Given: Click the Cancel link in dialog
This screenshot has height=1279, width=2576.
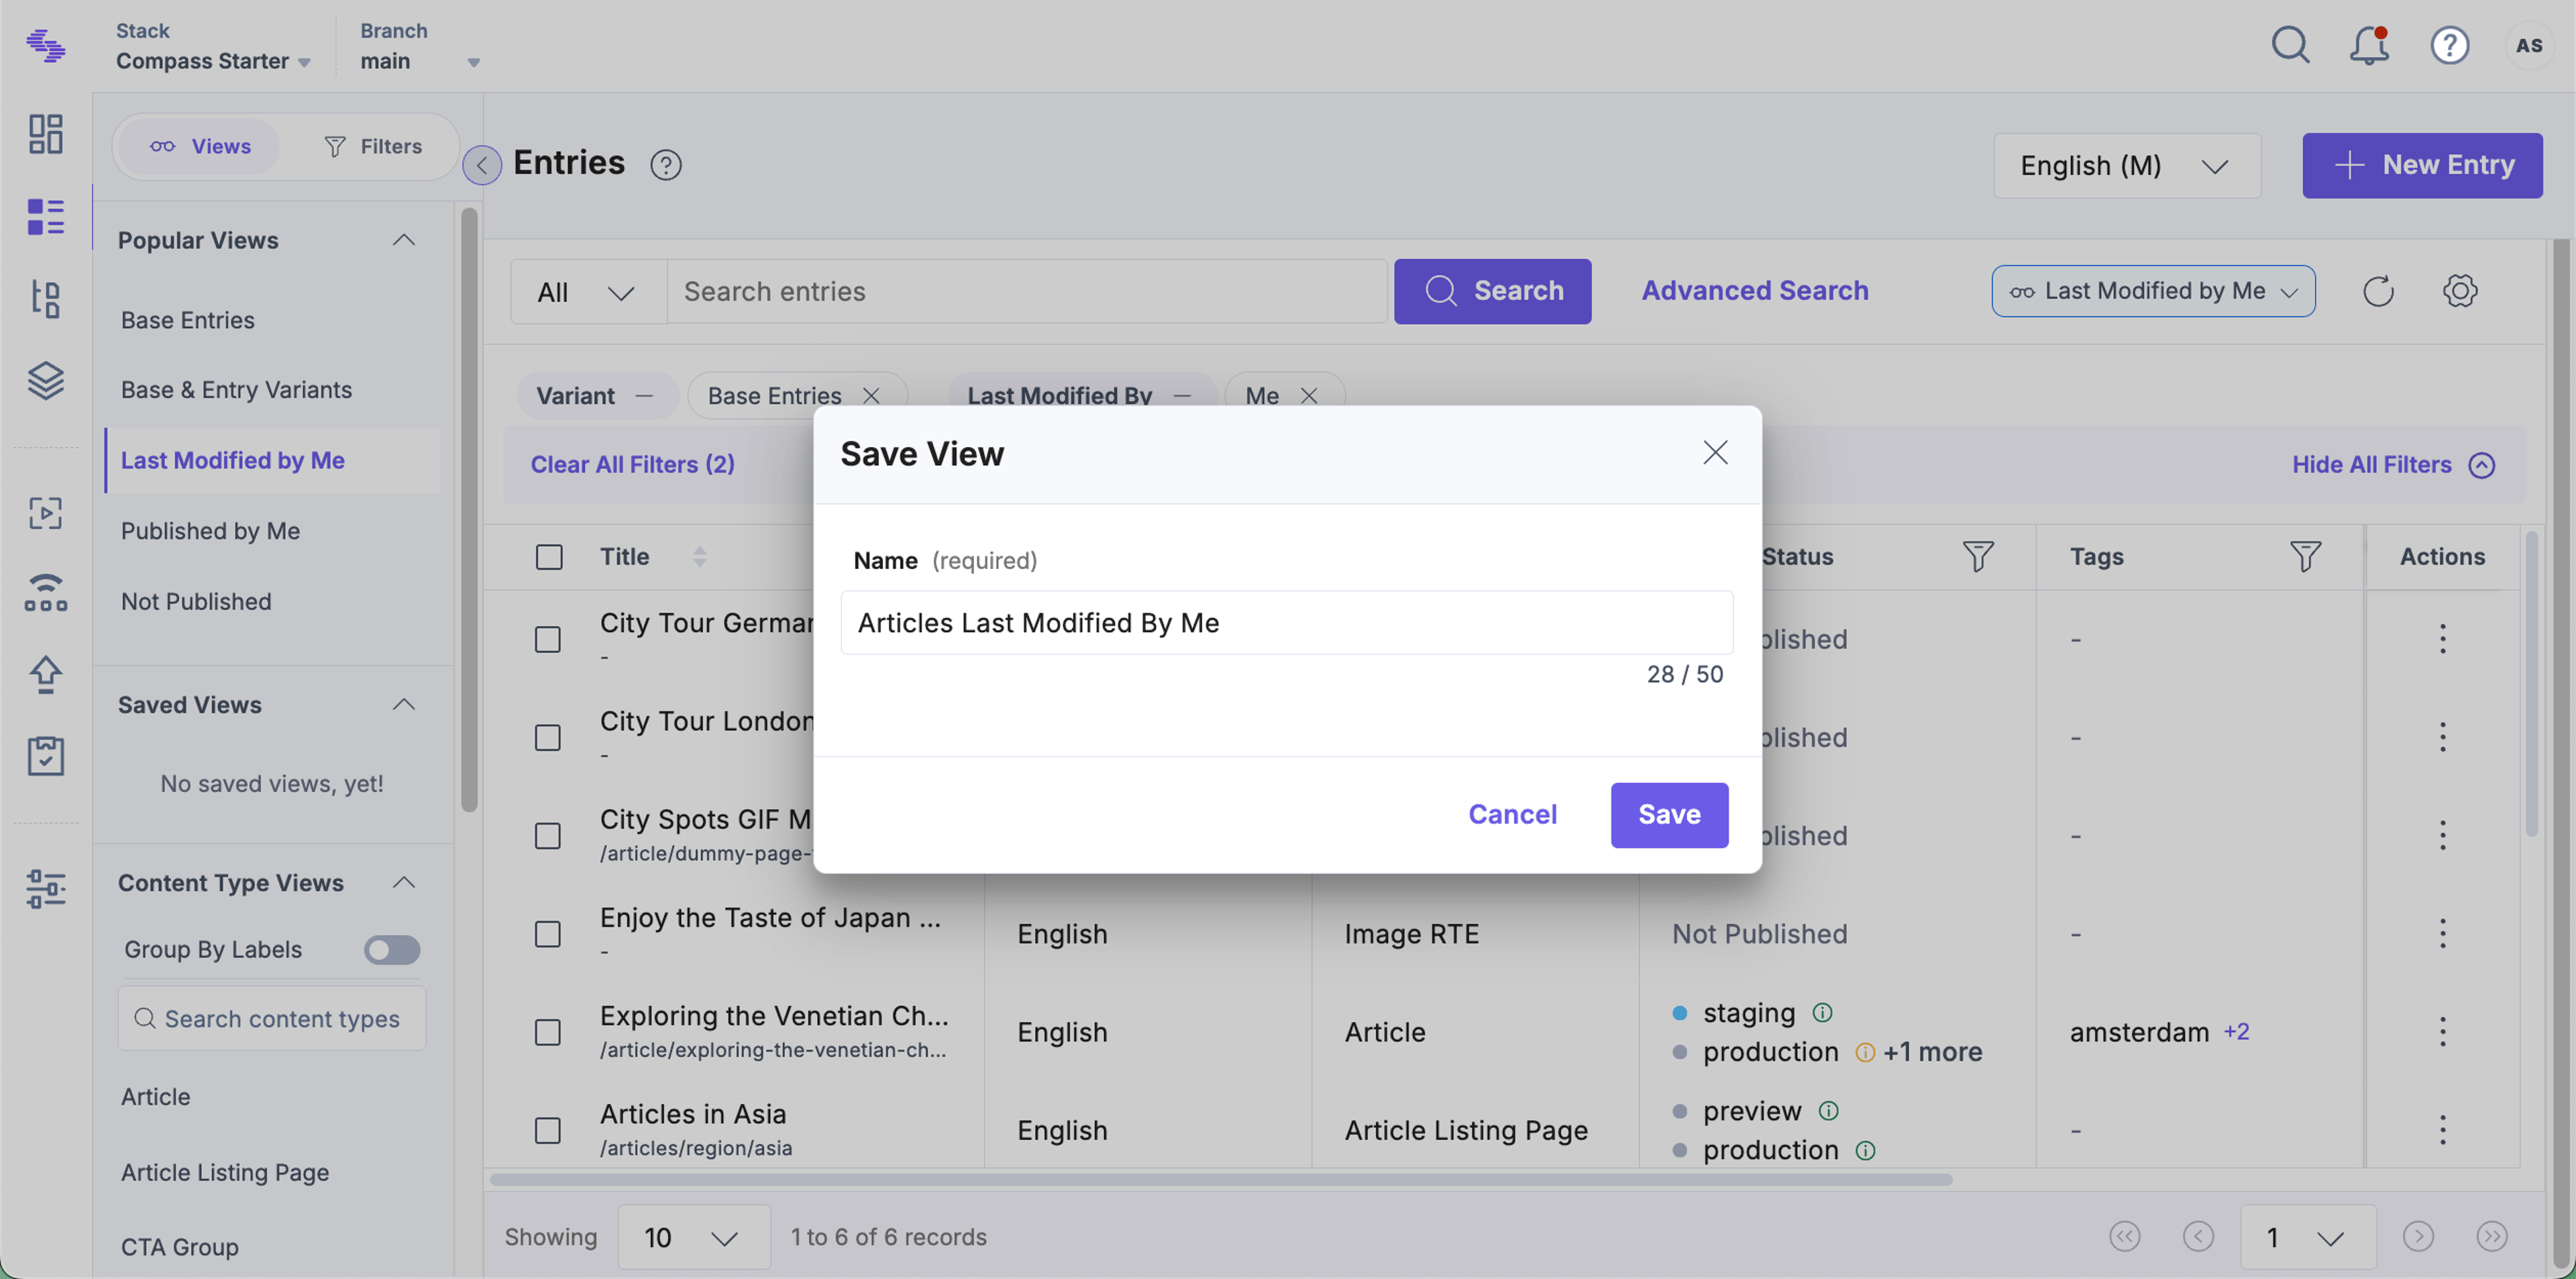Looking at the screenshot, I should coord(1512,815).
